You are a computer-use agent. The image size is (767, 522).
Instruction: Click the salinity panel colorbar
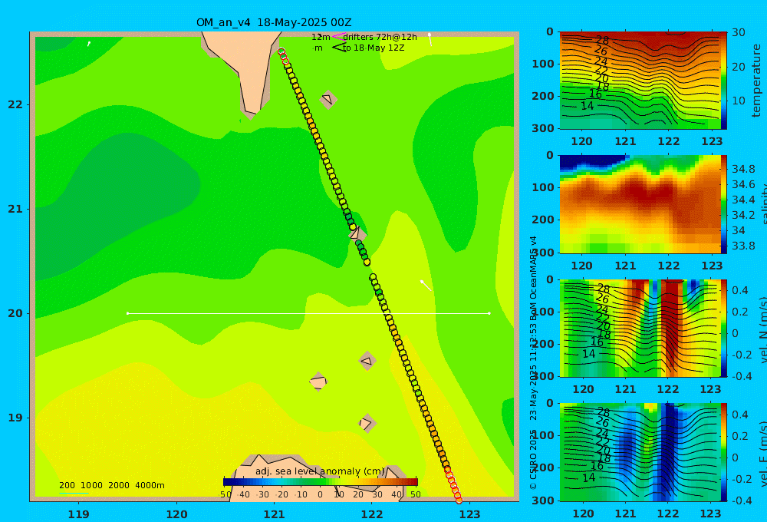(723, 204)
